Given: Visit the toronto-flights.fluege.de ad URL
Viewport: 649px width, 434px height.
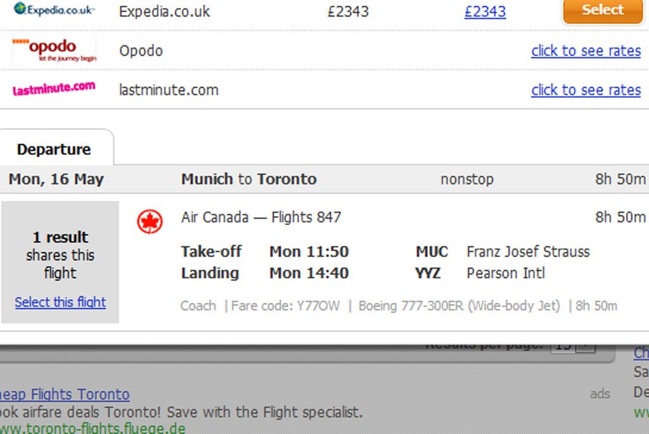Looking at the screenshot, I should coord(93,428).
